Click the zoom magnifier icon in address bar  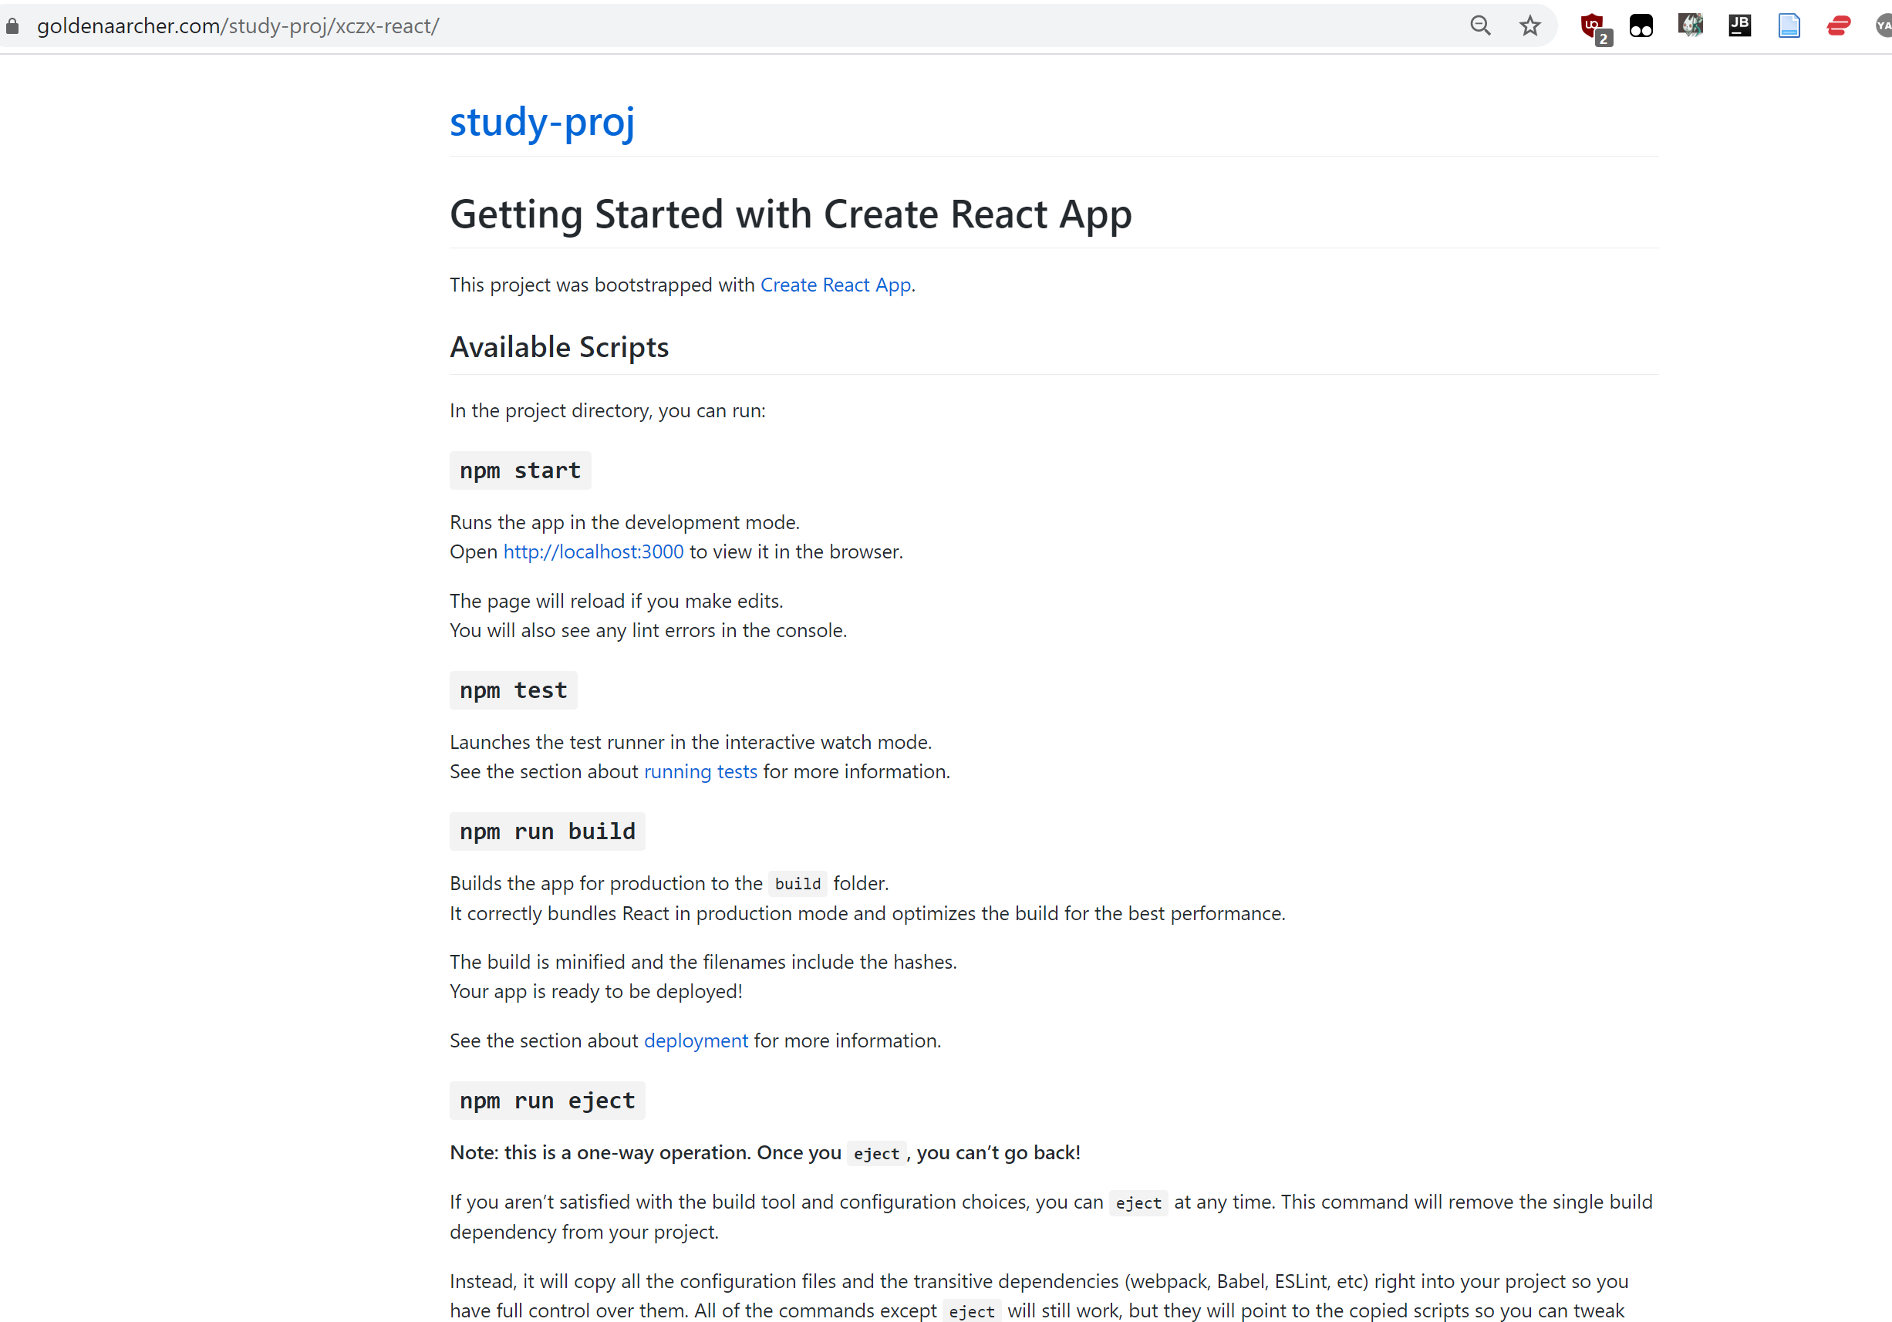tap(1480, 26)
